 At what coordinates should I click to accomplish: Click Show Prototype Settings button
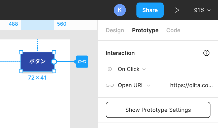158,110
